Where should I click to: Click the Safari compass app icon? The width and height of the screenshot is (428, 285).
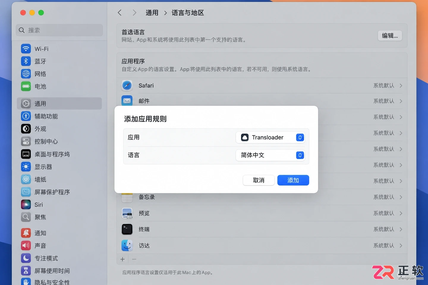click(127, 85)
